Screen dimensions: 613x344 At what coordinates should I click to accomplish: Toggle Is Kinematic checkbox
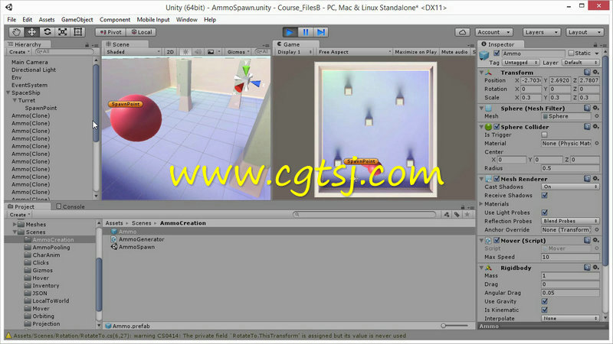pyautogui.click(x=544, y=310)
